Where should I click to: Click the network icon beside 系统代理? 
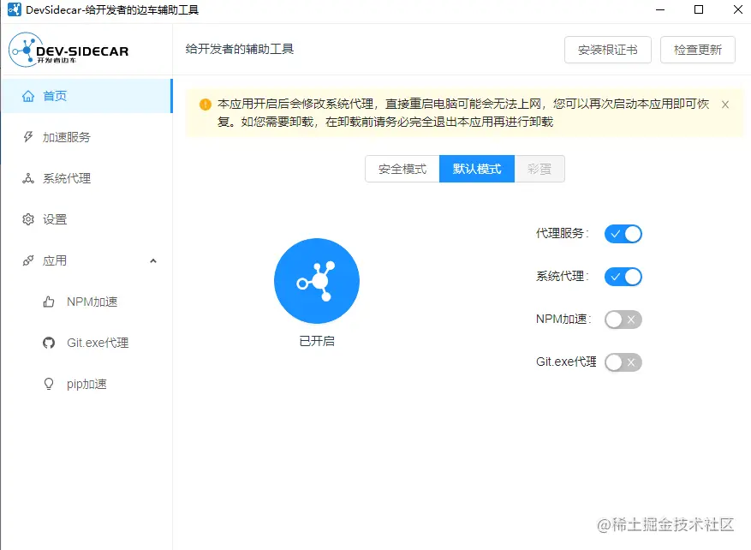(x=28, y=178)
